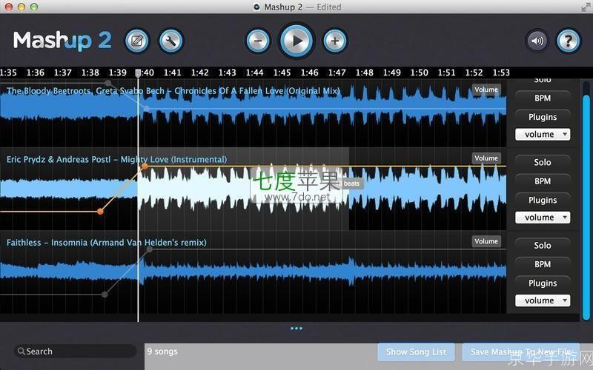Solo the Faithless Insomnia track

(x=543, y=246)
